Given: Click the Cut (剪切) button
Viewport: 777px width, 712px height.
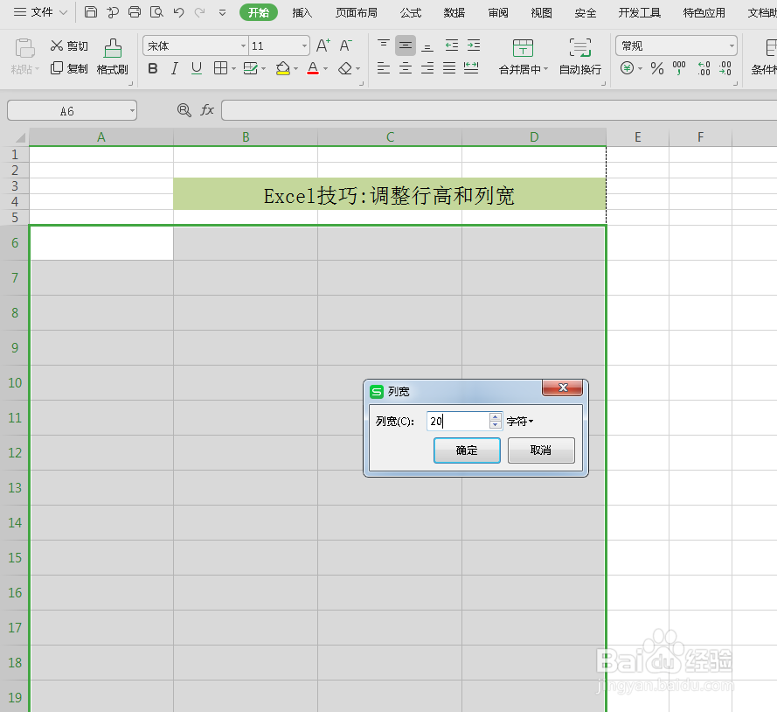Looking at the screenshot, I should [x=69, y=46].
